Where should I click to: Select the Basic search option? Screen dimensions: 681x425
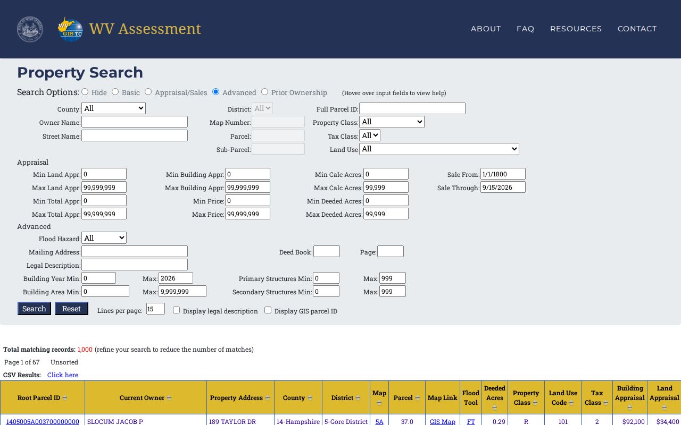click(115, 92)
